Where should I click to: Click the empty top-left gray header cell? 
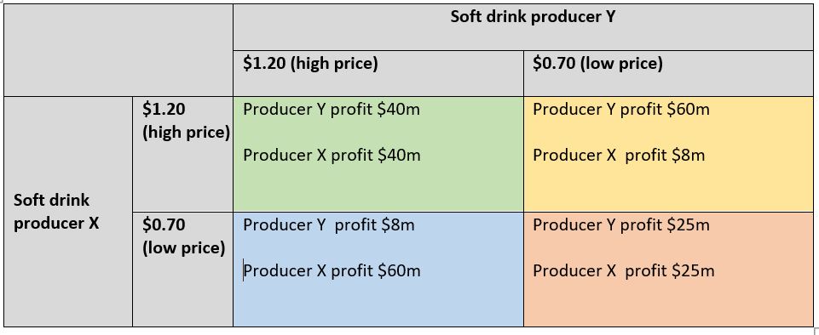tap(118, 50)
